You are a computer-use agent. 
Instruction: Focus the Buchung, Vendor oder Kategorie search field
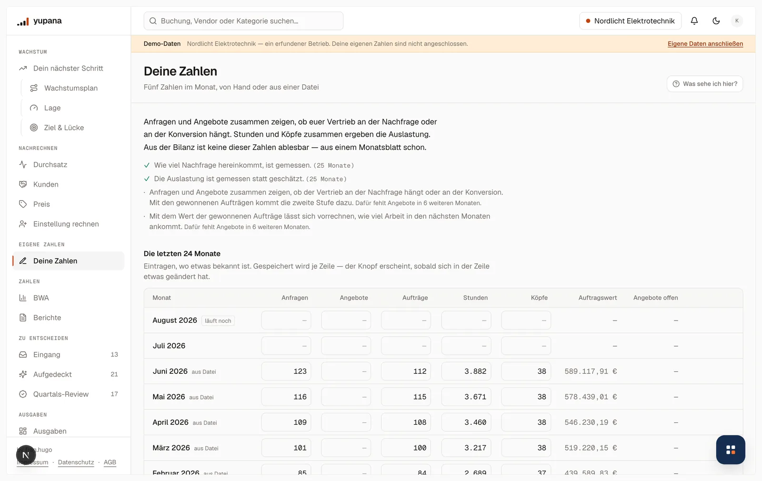243,21
